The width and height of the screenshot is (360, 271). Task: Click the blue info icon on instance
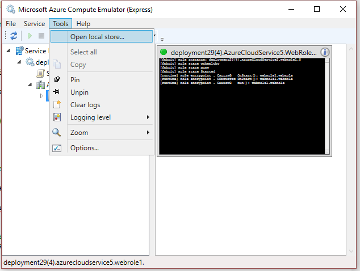[x=325, y=52]
